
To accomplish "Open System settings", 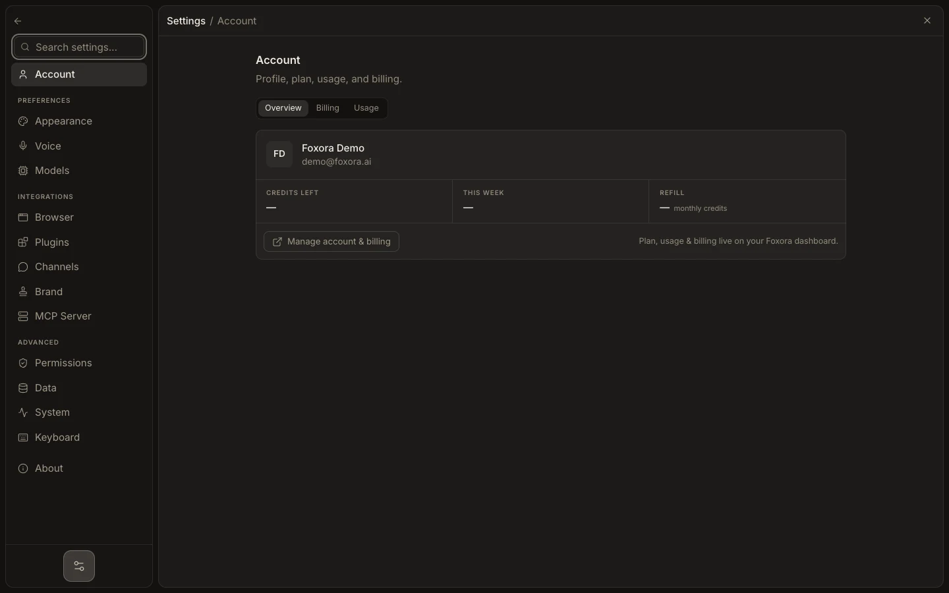I will (79, 412).
